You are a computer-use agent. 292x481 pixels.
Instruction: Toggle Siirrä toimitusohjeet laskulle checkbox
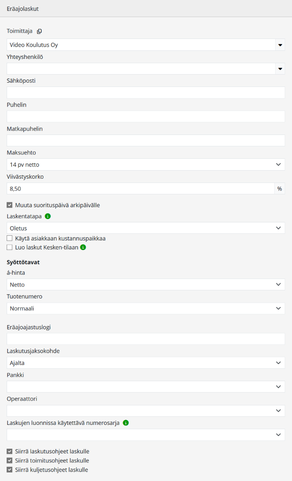point(10,461)
